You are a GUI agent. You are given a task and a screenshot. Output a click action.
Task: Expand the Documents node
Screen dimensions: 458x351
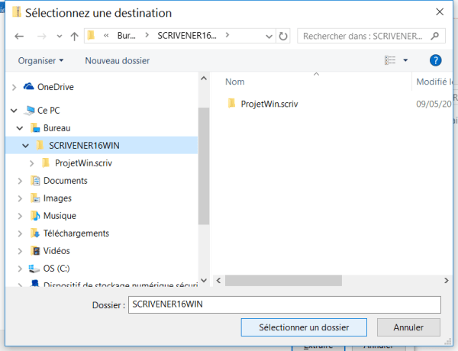[x=20, y=181]
